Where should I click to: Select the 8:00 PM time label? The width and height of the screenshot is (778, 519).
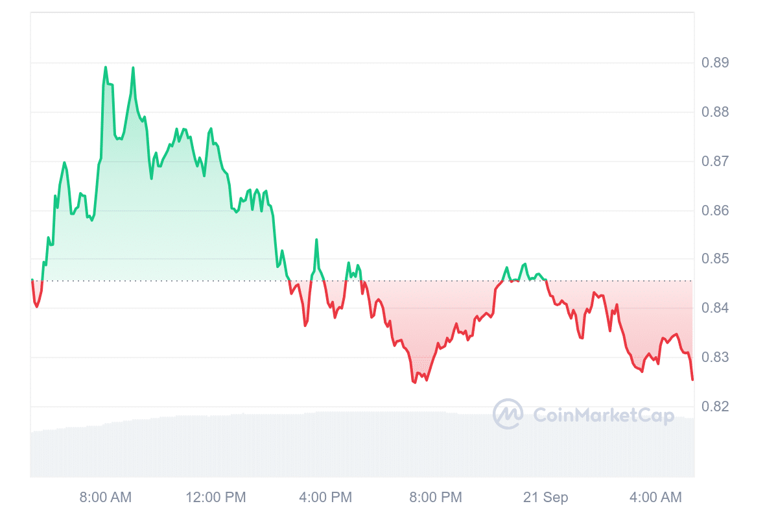coord(437,498)
